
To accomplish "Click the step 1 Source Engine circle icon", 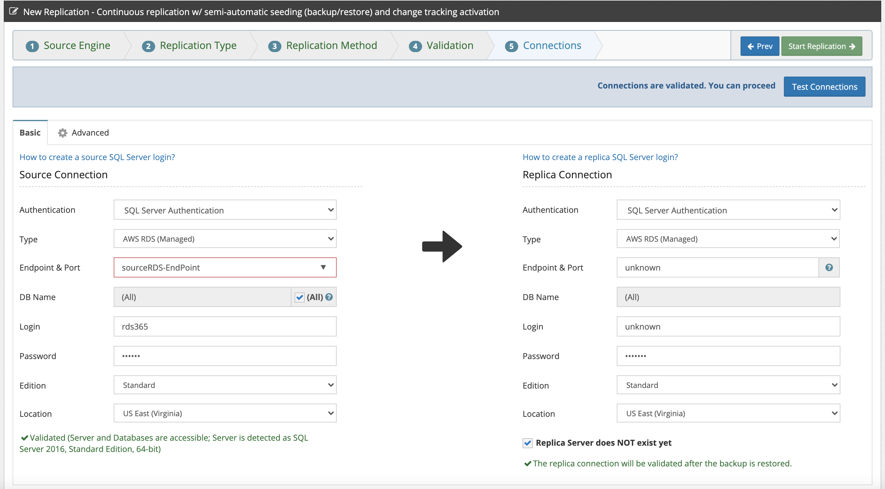I will [32, 46].
